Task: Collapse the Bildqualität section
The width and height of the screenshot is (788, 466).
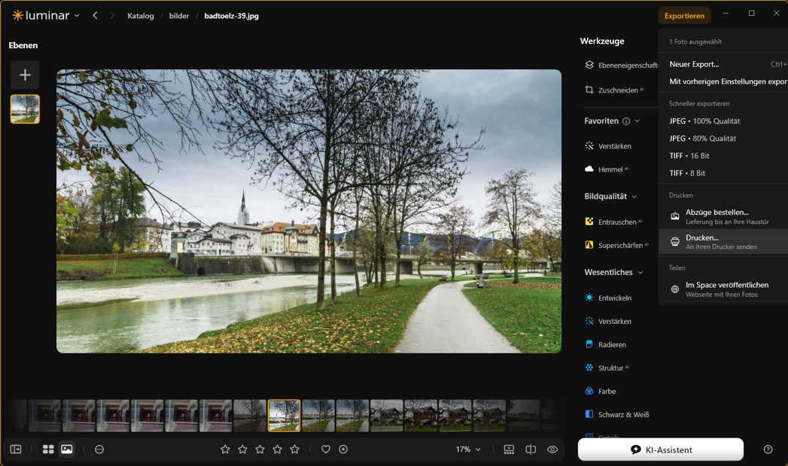Action: coord(634,197)
